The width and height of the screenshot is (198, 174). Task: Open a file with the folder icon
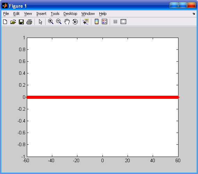pyautogui.click(x=13, y=22)
